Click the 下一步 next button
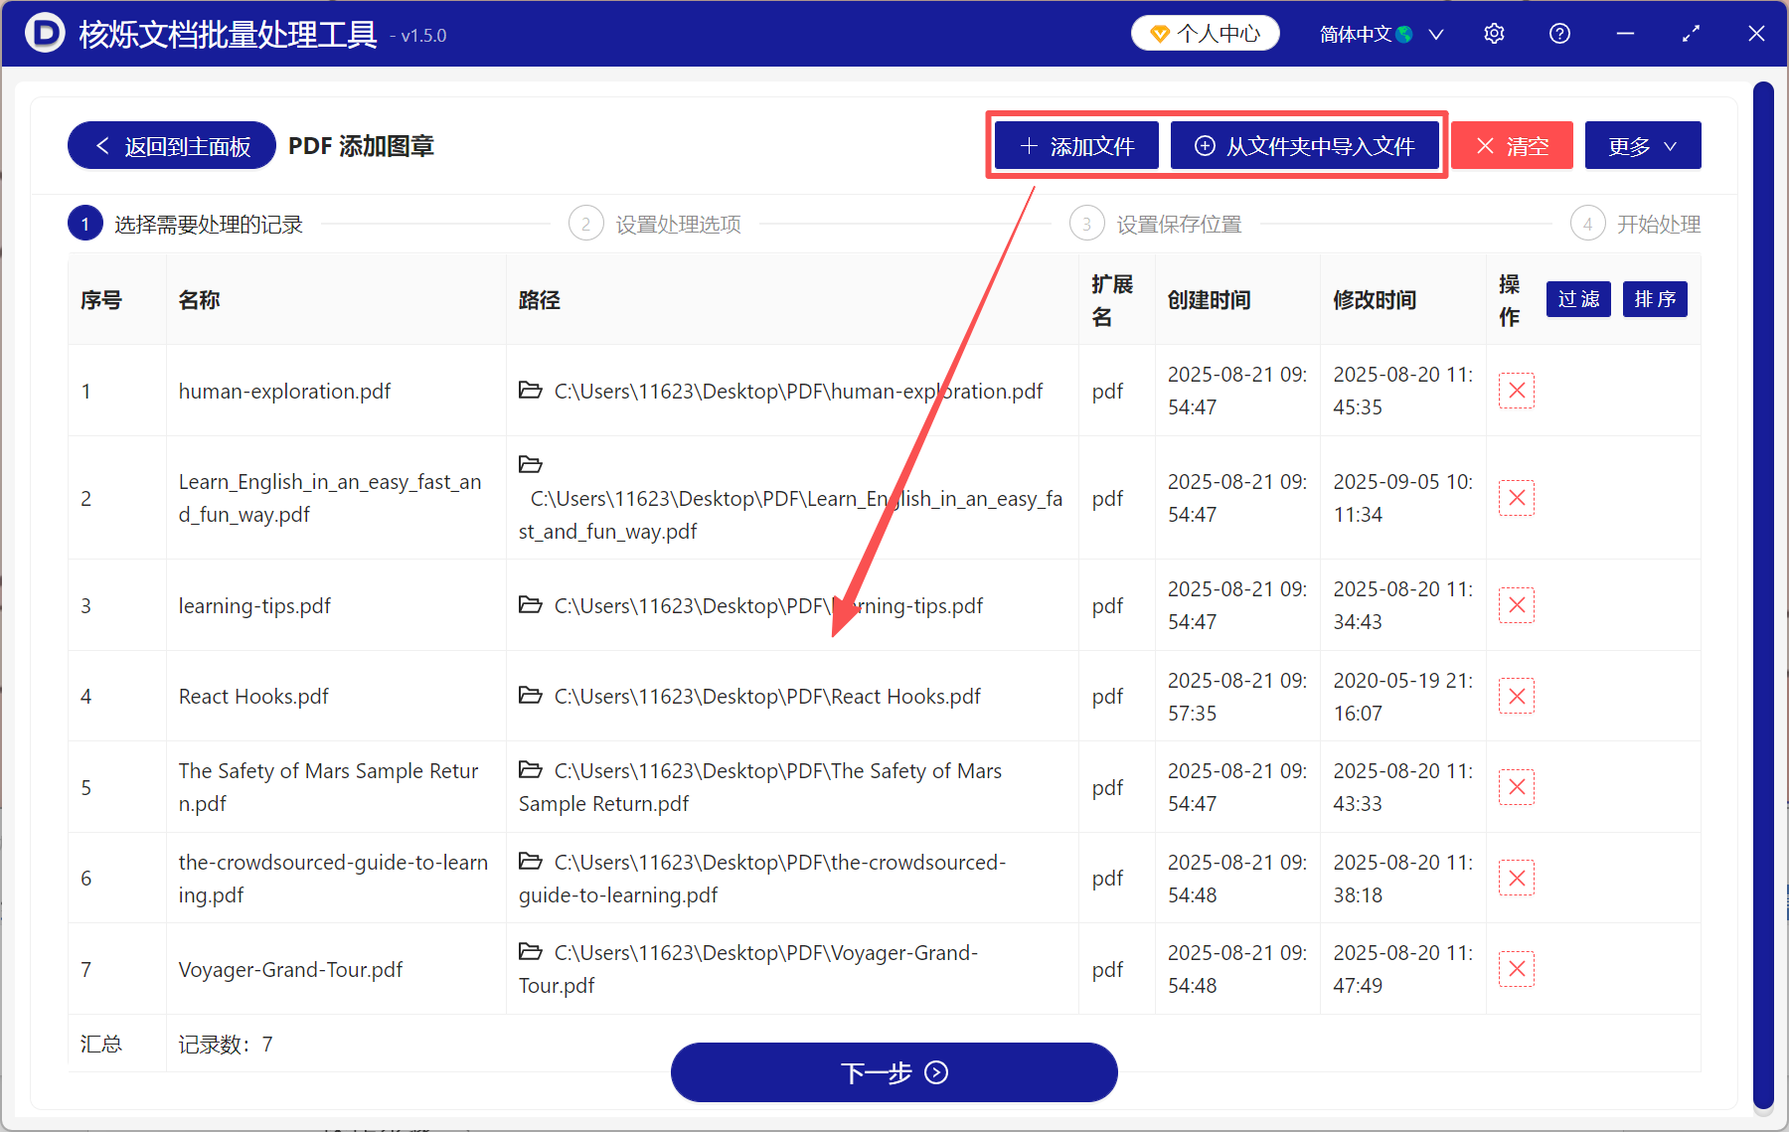 click(x=894, y=1072)
